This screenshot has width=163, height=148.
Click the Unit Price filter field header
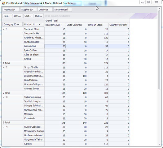[45, 10]
